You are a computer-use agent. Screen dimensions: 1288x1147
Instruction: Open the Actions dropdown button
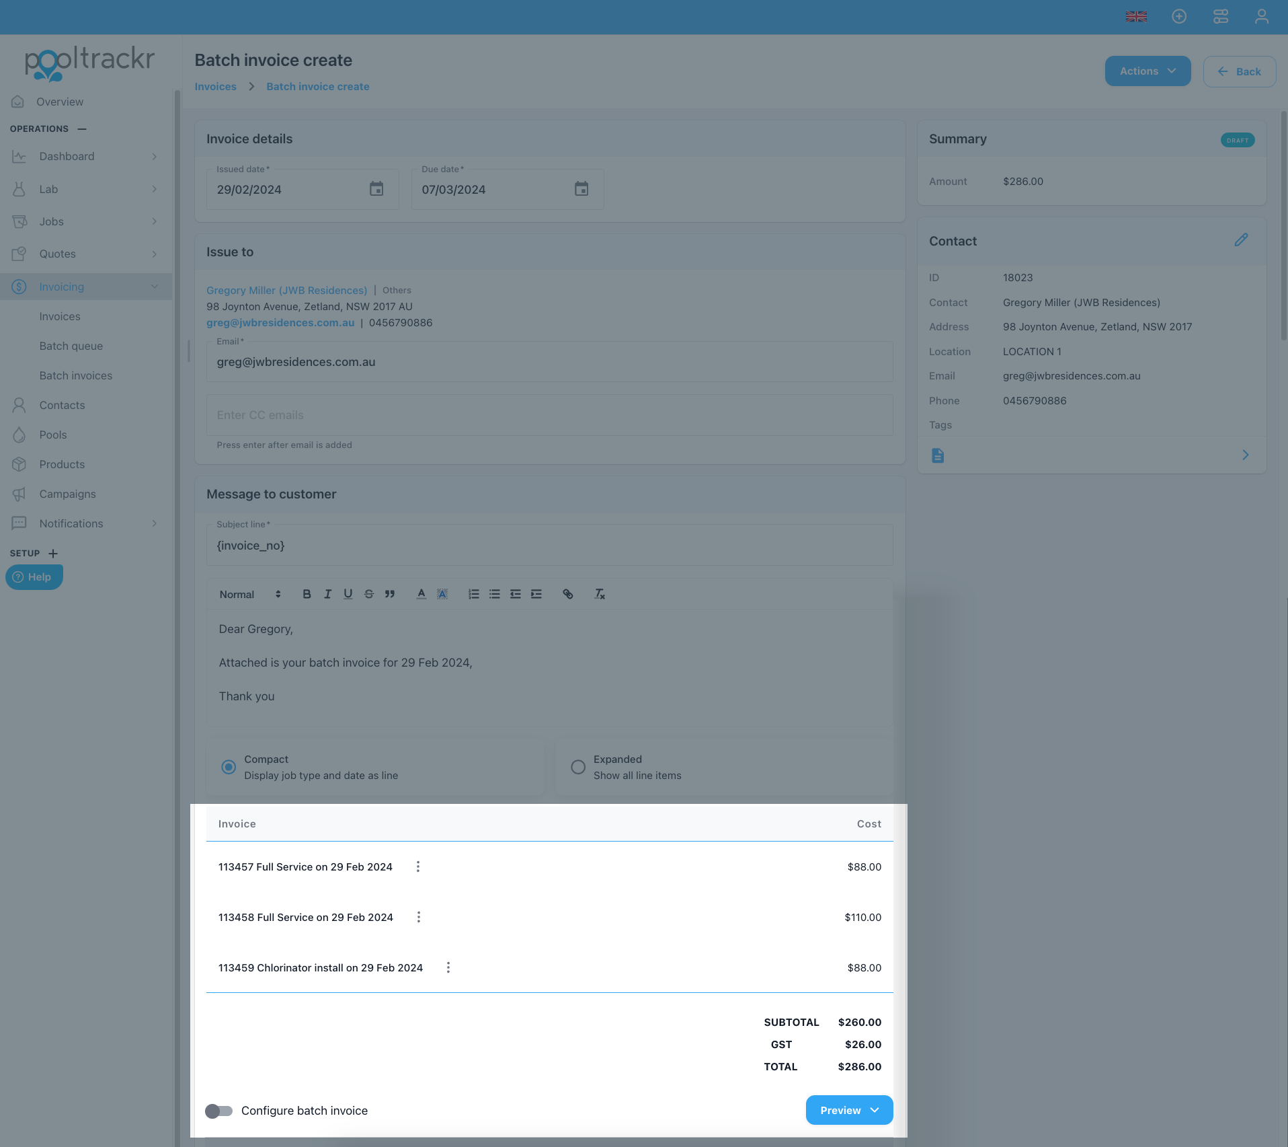click(1148, 71)
